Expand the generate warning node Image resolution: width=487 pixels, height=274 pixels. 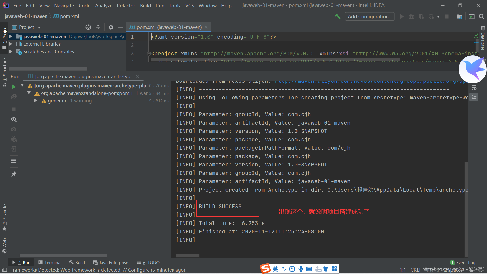[36, 101]
